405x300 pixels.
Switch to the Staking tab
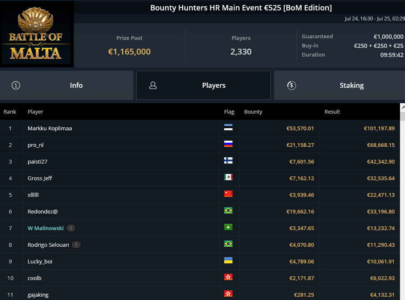click(340, 85)
